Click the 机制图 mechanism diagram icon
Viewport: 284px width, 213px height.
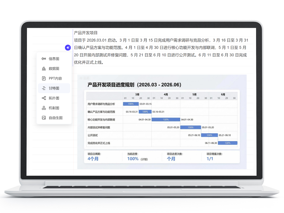click(44, 108)
